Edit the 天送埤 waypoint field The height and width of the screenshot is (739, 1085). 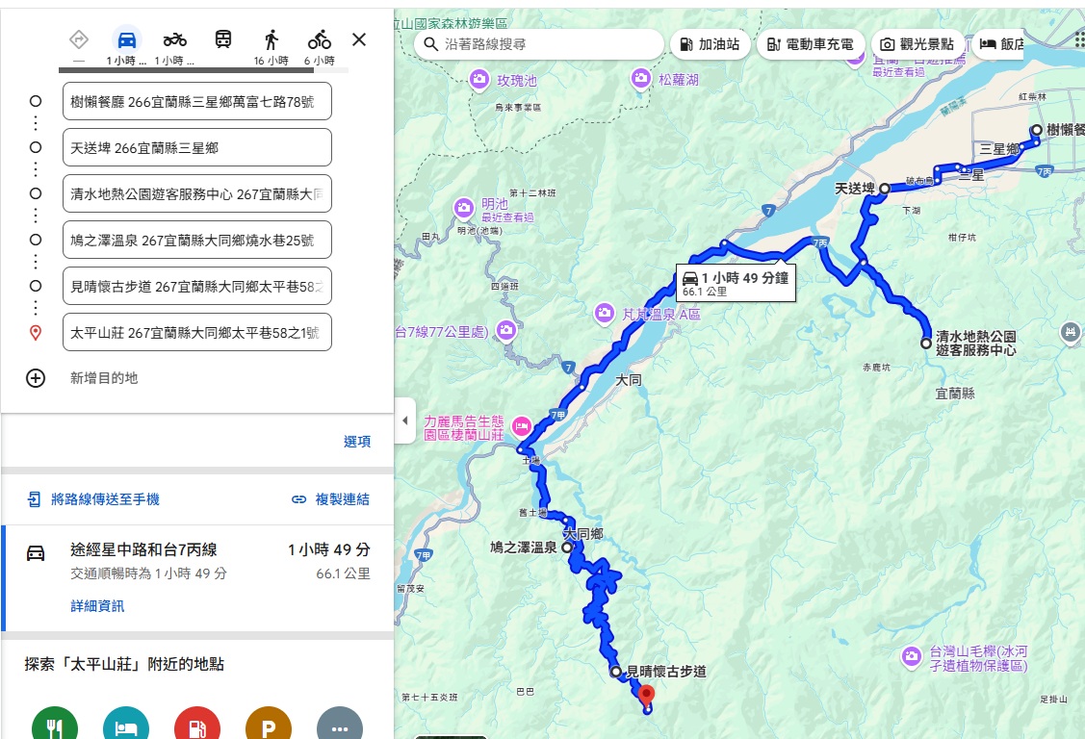coord(196,148)
